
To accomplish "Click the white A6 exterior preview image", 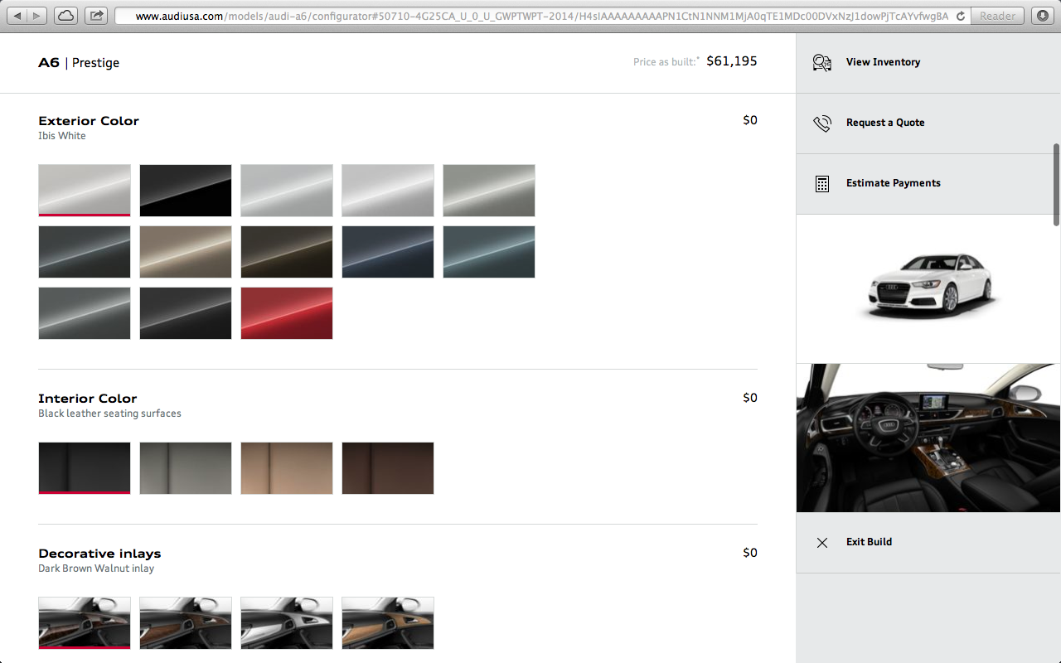I will click(x=928, y=288).
